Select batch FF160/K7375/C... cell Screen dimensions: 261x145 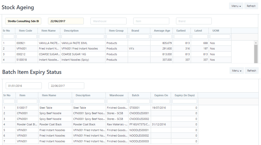139,124
